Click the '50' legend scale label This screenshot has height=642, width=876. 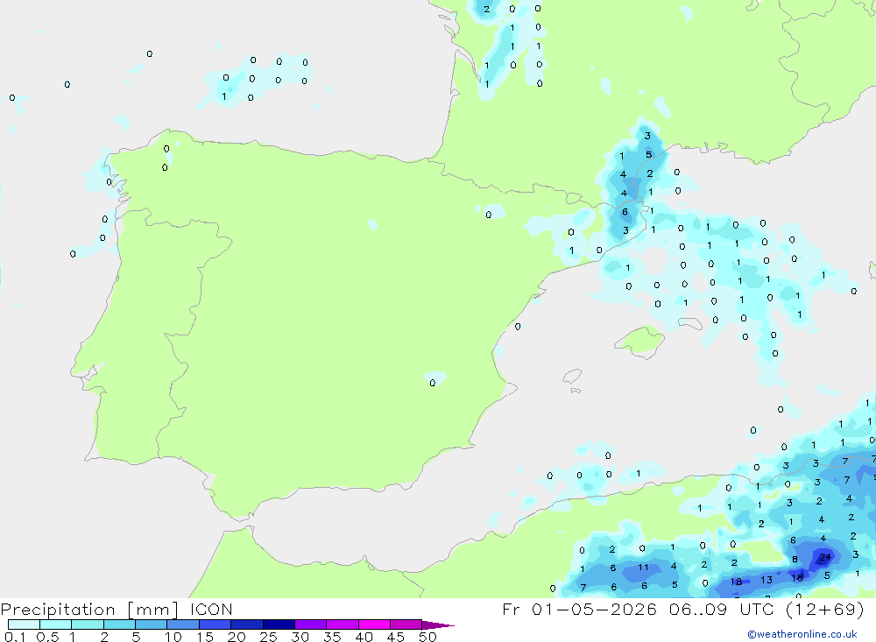(427, 637)
